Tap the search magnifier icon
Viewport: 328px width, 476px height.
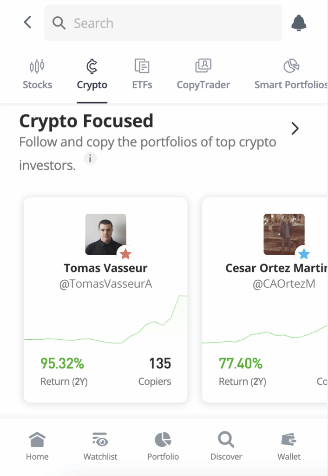59,22
